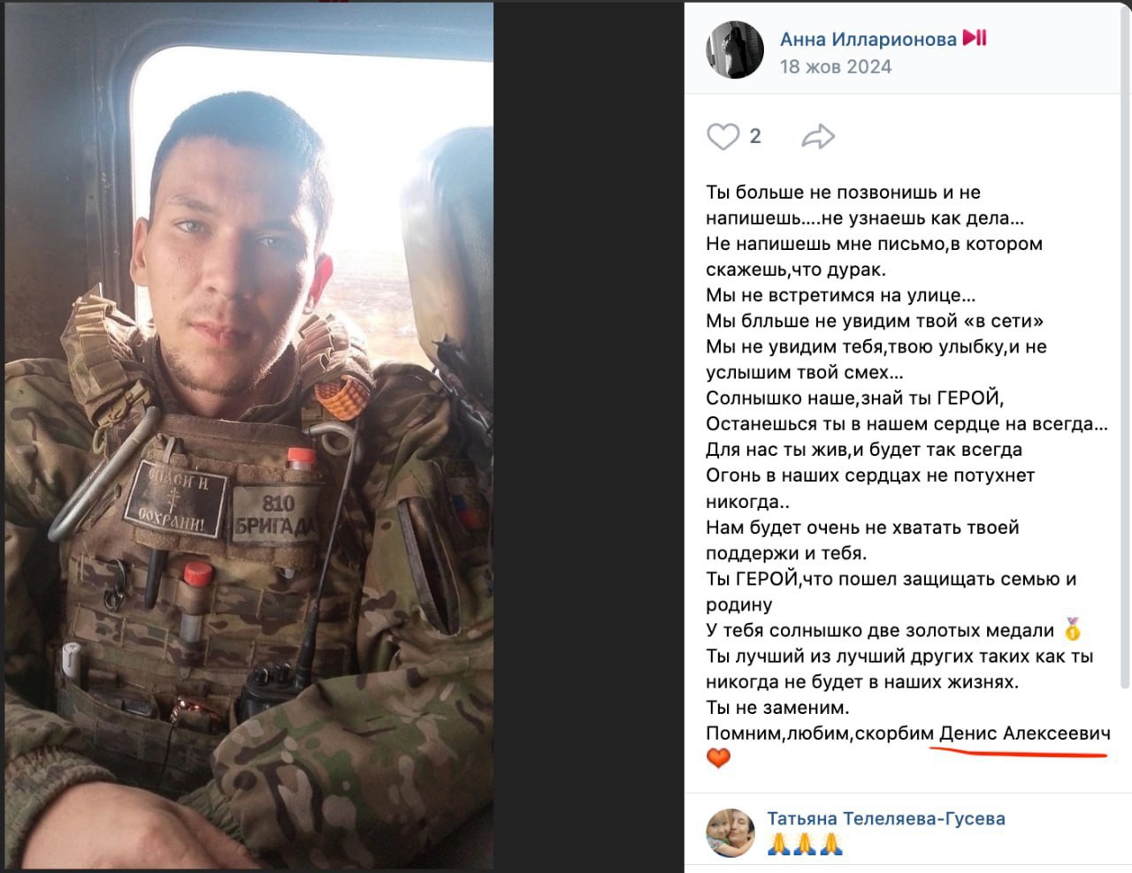Image resolution: width=1132 pixels, height=873 pixels.
Task: Open Анна Илларионова's profile name link
Action: pos(868,39)
